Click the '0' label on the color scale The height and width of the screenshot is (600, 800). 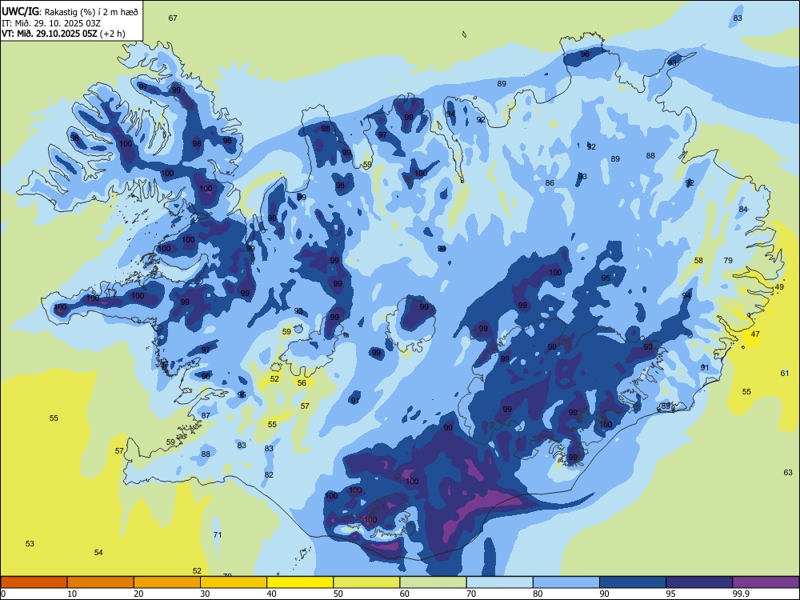click(x=3, y=594)
